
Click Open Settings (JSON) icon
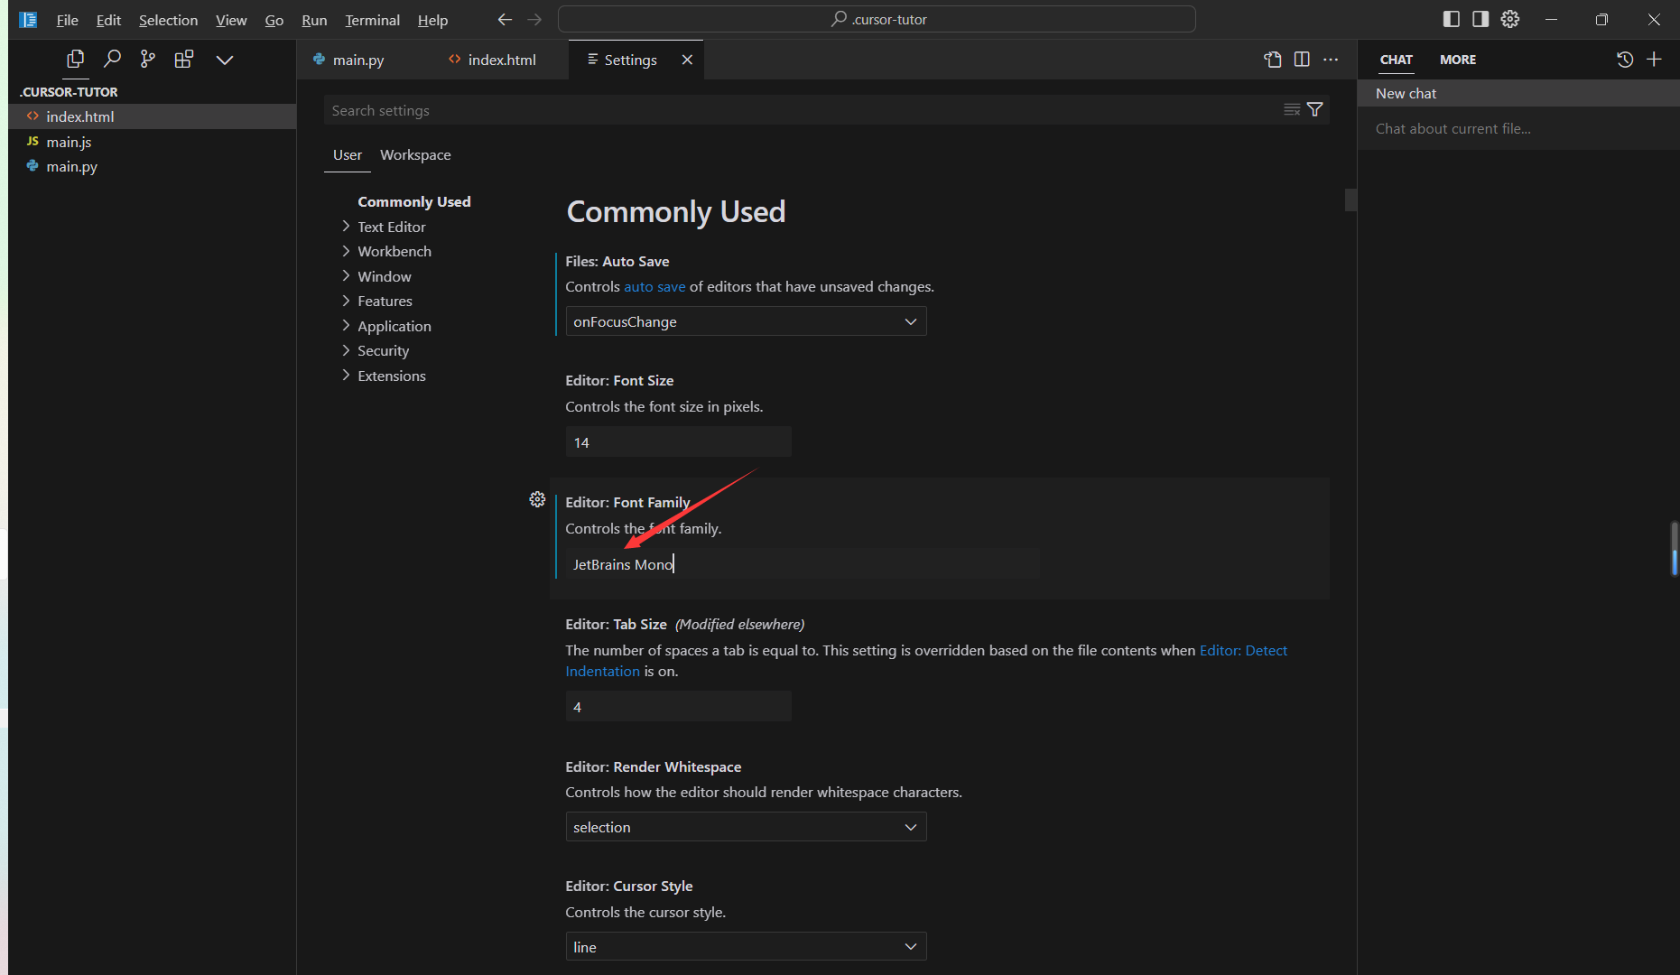coord(1273,60)
